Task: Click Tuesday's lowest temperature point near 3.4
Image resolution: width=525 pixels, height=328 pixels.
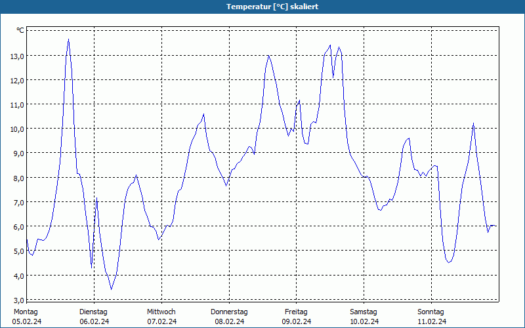Action: click(x=111, y=289)
